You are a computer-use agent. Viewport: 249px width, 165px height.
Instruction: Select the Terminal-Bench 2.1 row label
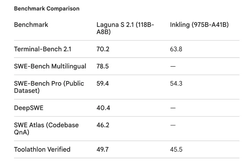point(43,49)
